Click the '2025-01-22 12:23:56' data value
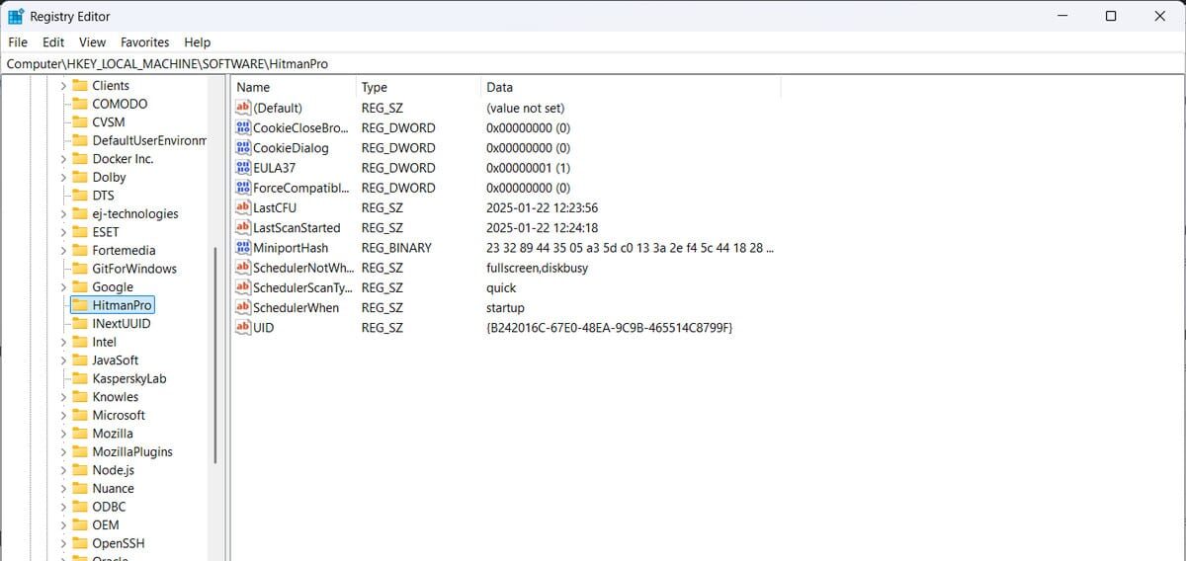Image resolution: width=1186 pixels, height=561 pixels. pyautogui.click(x=543, y=207)
